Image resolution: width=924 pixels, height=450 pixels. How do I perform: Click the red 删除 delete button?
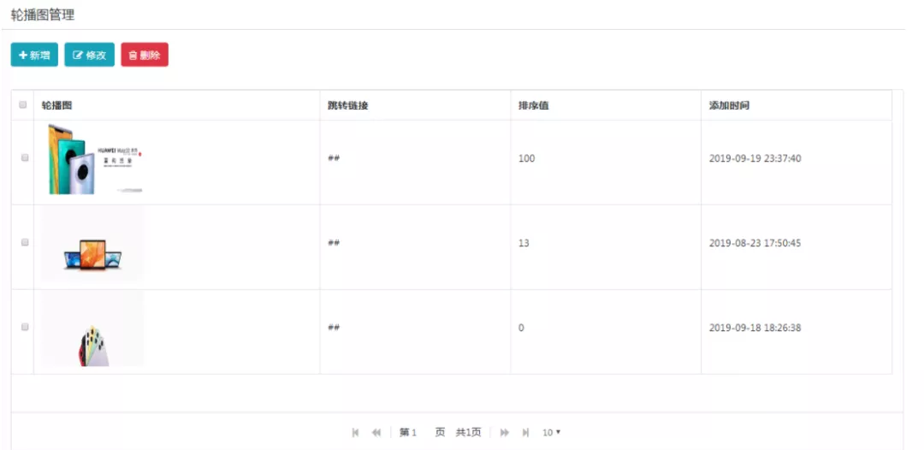(x=145, y=55)
